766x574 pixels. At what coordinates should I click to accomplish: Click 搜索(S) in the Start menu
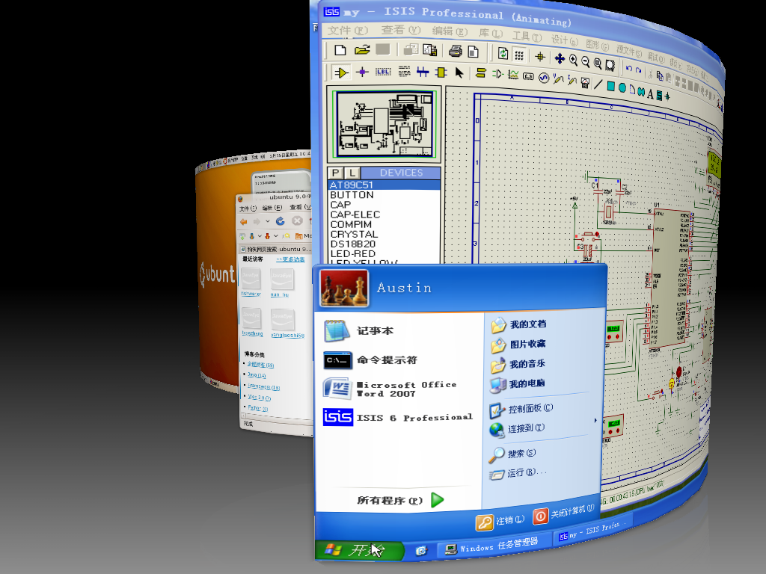(512, 454)
